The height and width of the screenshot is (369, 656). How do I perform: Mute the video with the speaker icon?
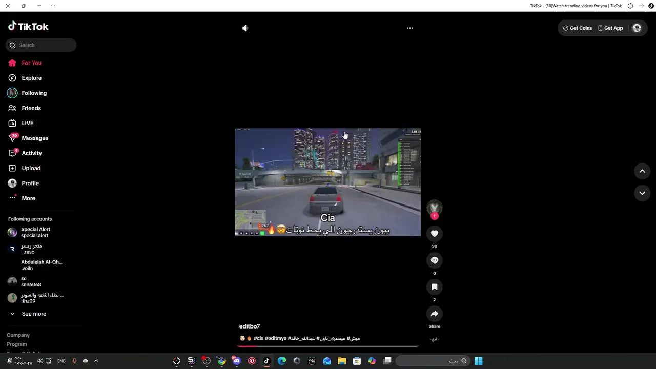(245, 28)
